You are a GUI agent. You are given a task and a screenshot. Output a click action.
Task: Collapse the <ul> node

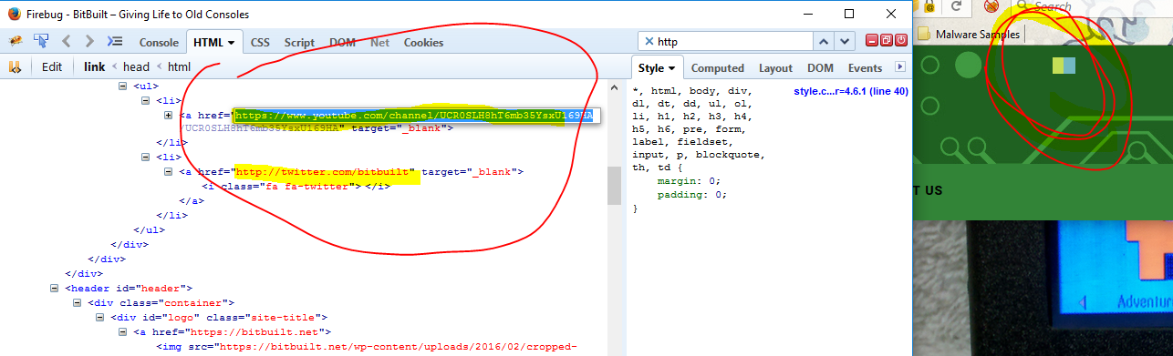tap(123, 86)
